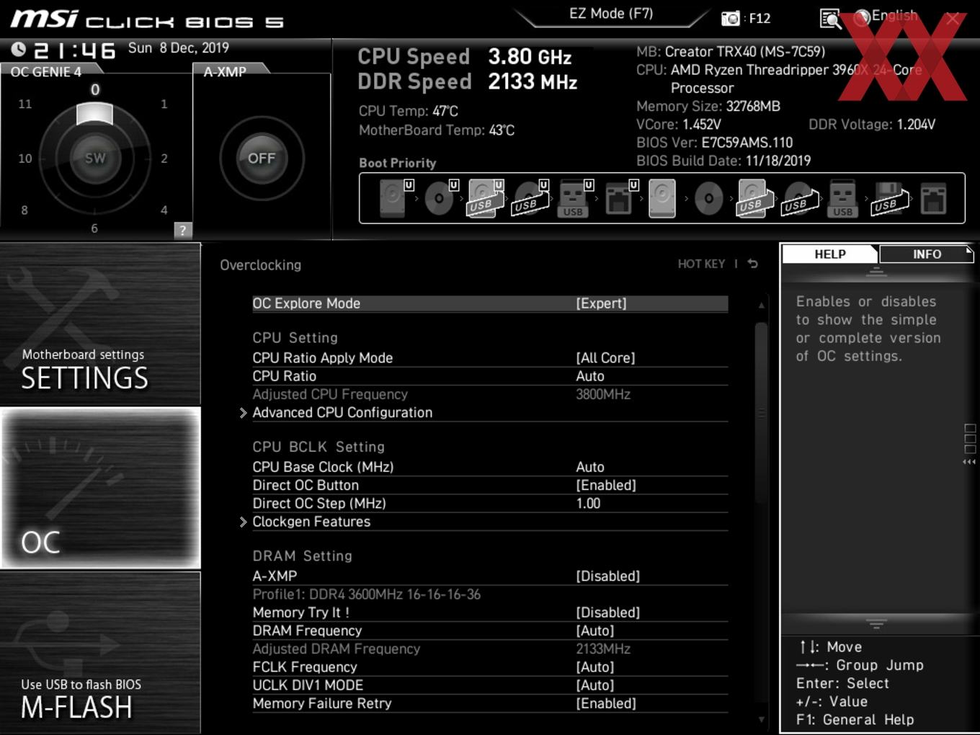This screenshot has width=980, height=735.
Task: Select the UEFI USB key boot icon
Action: (x=575, y=197)
